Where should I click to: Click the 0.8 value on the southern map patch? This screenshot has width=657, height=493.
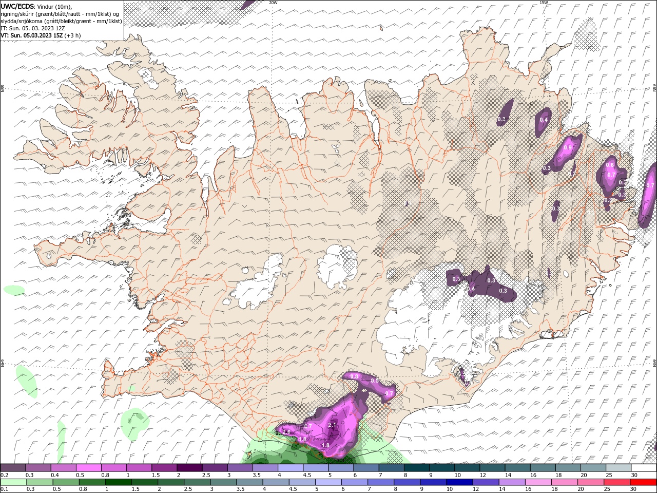coord(354,376)
